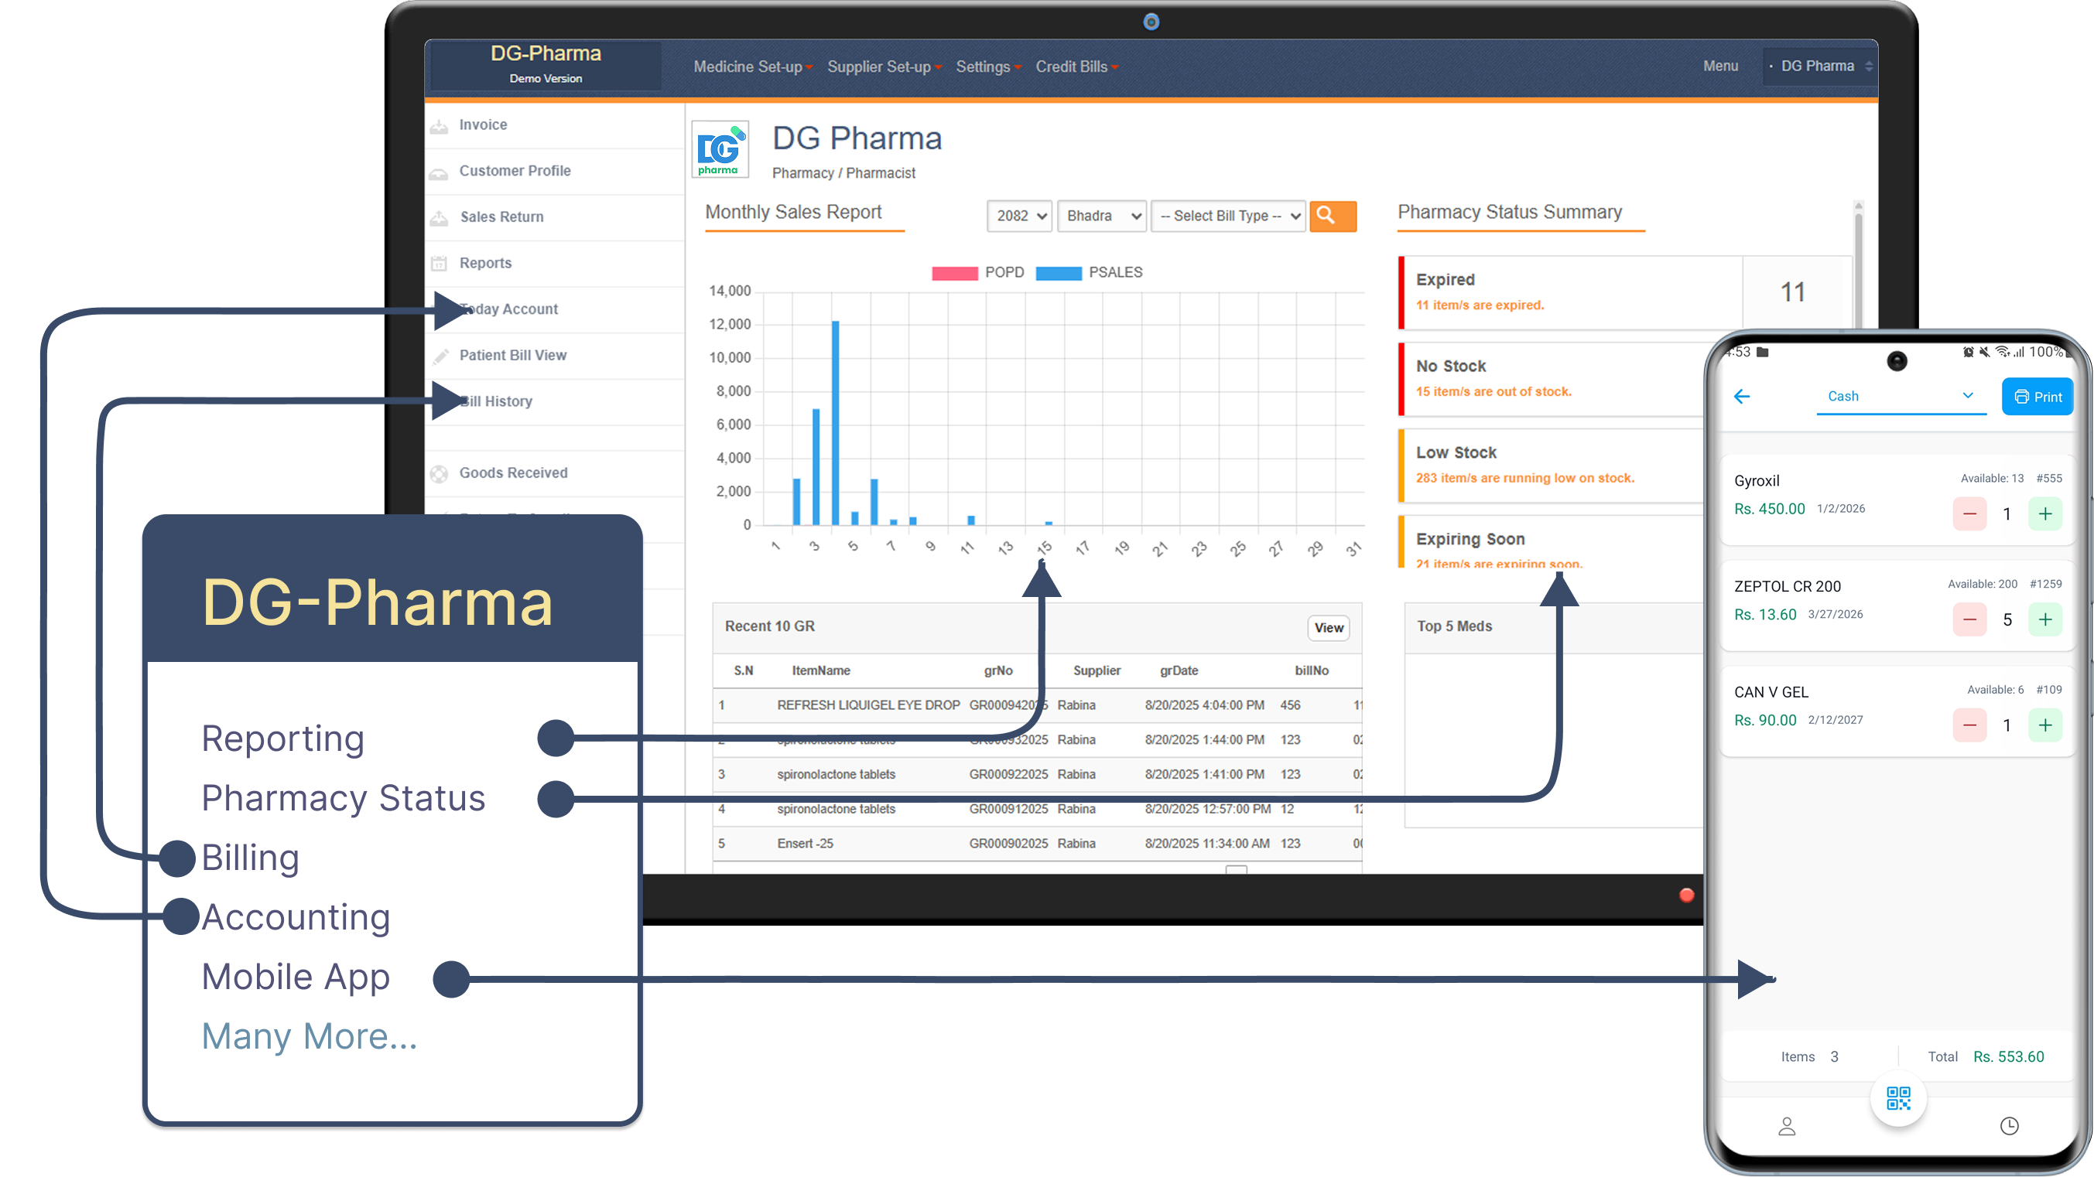Open Reports using the calendar icon
2094x1177 pixels.
440,262
